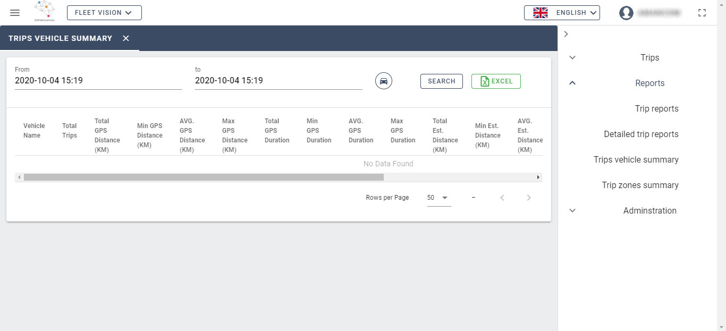This screenshot has height=331, width=726.
Task: Click Total GPS Distance (KM) header
Action: point(107,135)
